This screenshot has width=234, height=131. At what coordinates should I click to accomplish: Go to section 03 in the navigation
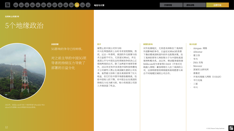pyautogui.click(x=32, y=5)
